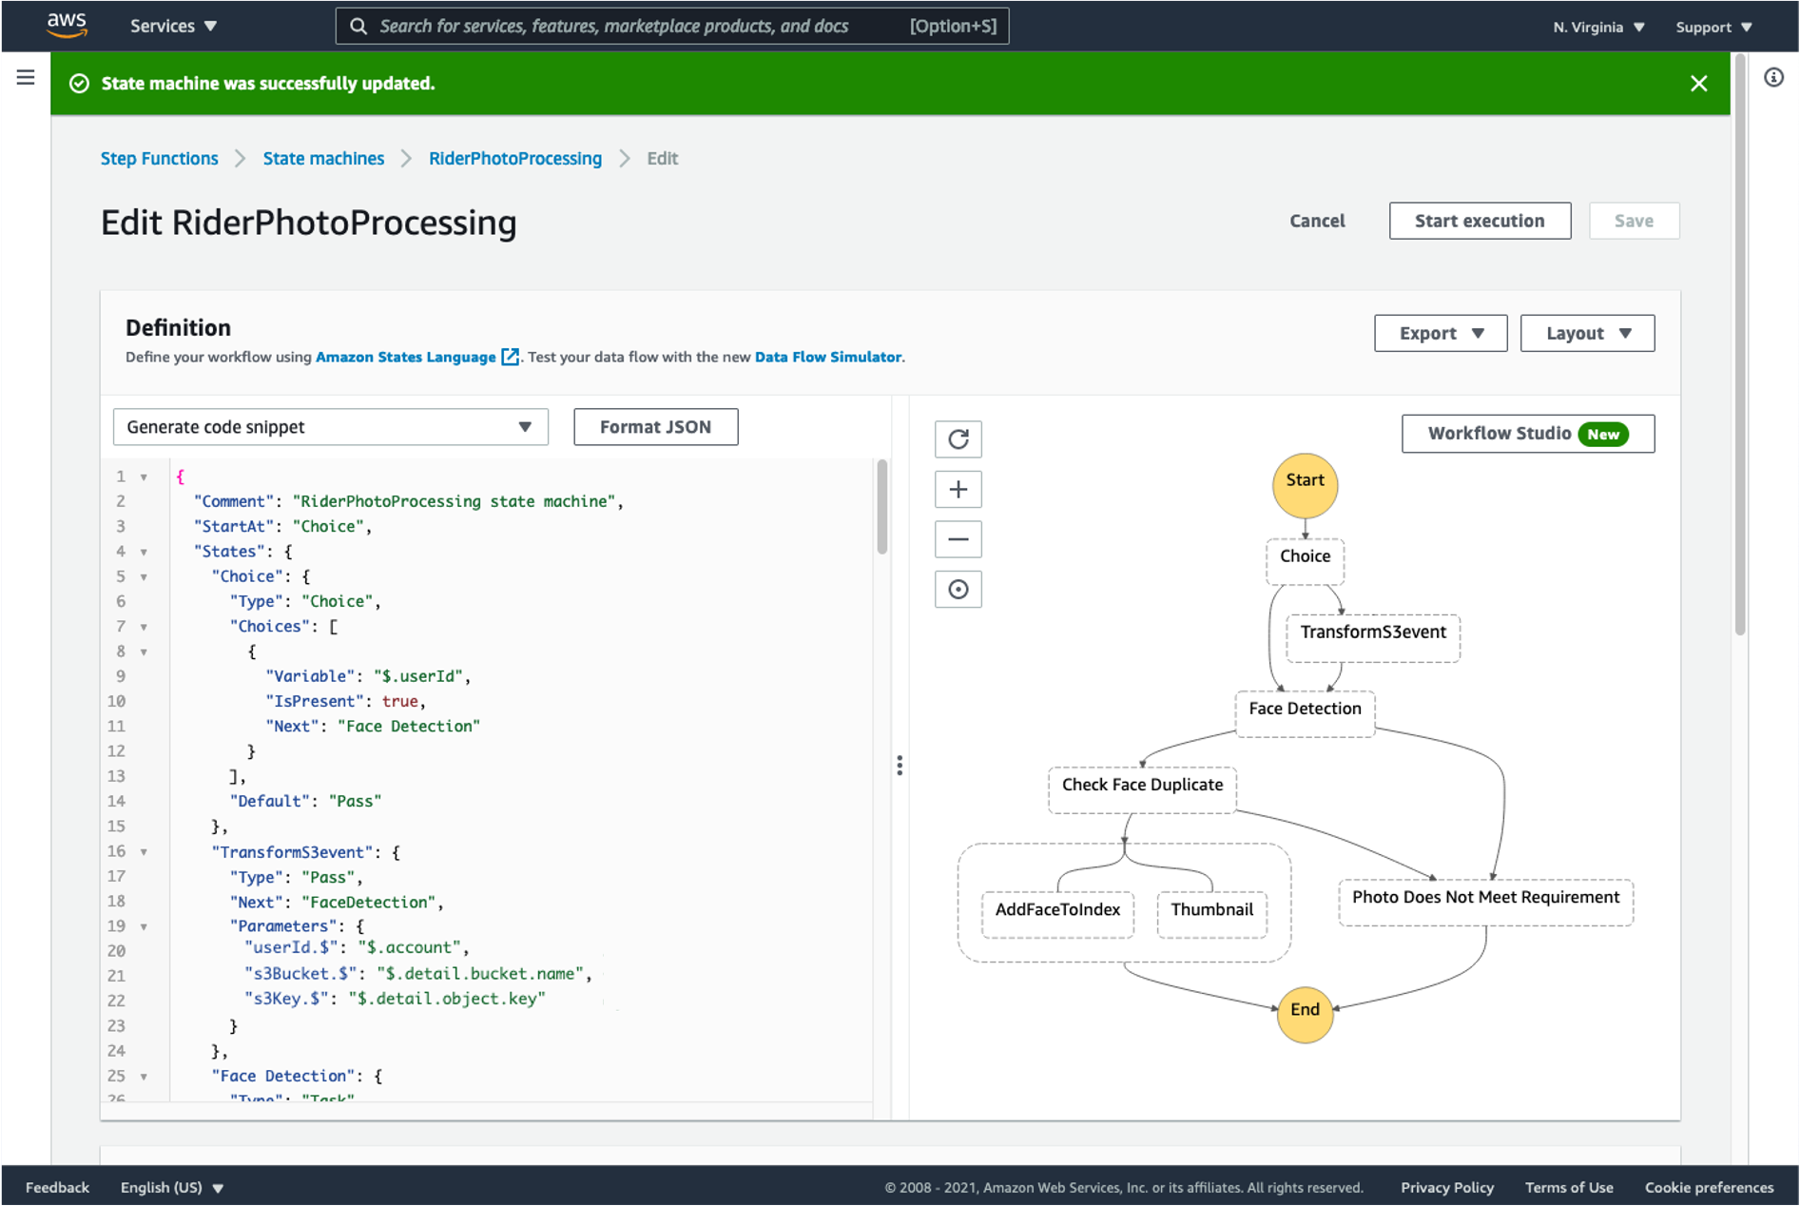1800x1206 pixels.
Task: Open the N. Virginia region selector
Action: 1598,27
